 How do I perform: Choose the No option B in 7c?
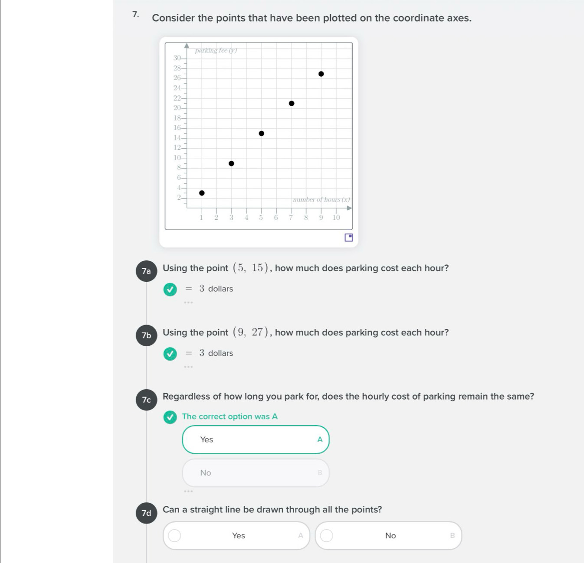(x=256, y=473)
